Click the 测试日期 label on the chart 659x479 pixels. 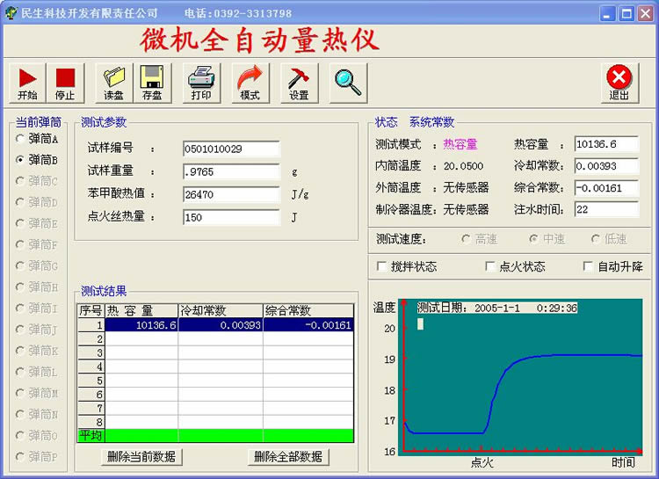[442, 308]
